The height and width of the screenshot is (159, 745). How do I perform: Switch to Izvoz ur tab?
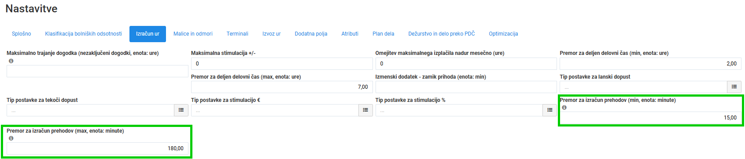coord(271,34)
